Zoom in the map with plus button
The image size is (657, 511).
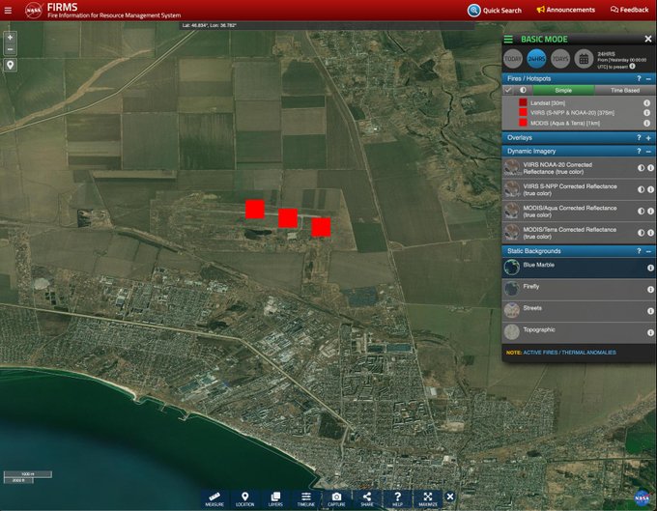pos(10,38)
